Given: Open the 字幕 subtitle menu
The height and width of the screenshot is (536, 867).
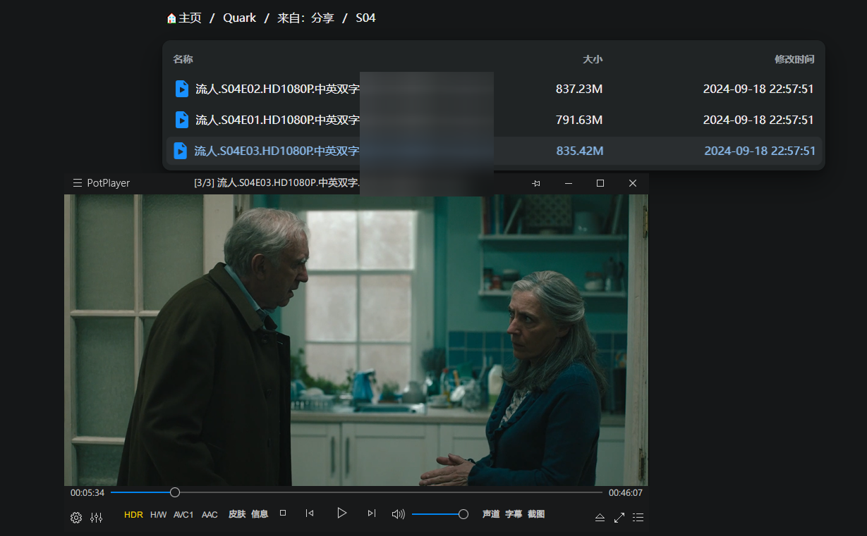Looking at the screenshot, I should [x=514, y=514].
